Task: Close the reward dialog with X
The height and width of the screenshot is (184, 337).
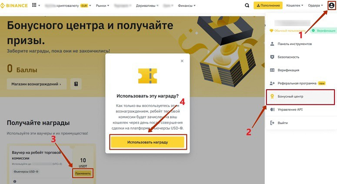Action: point(182,61)
